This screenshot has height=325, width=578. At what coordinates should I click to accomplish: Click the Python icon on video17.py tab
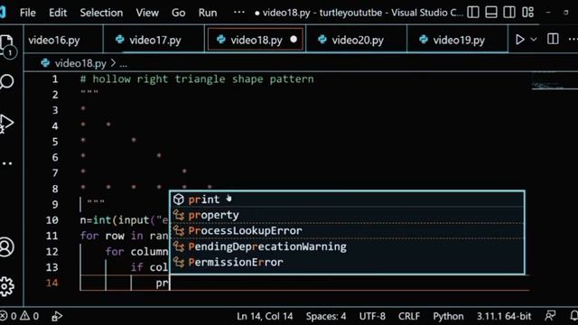pos(119,39)
